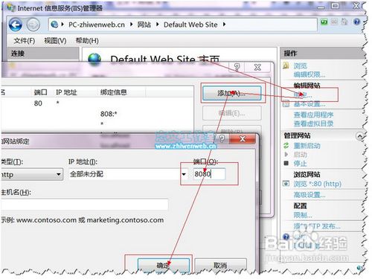Click the IP 地址 column header

(66, 92)
